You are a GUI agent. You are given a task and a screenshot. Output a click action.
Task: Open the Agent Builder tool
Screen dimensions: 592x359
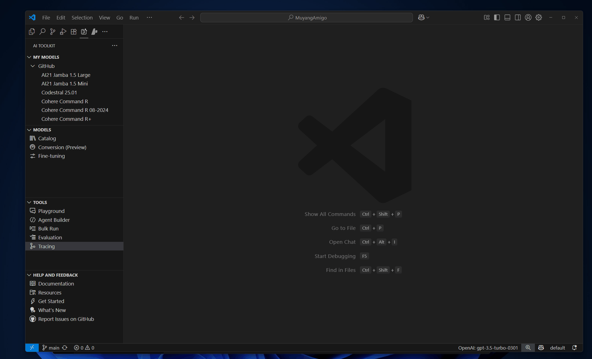click(74, 220)
